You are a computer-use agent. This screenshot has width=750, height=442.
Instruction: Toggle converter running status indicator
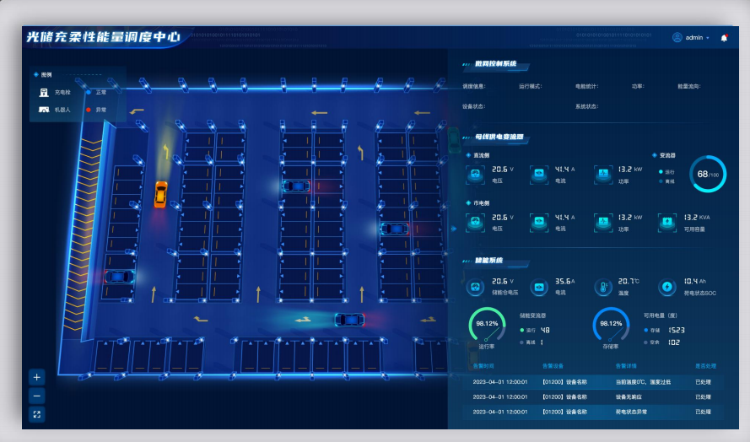(x=661, y=171)
